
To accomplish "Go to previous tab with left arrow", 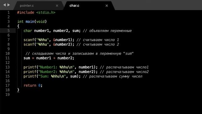I will point(4,5).
